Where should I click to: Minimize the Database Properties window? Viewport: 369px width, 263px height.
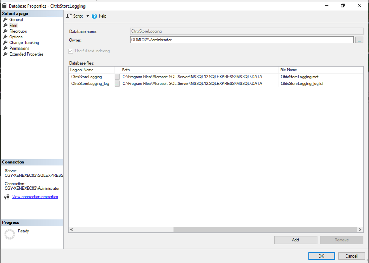(x=326, y=5)
